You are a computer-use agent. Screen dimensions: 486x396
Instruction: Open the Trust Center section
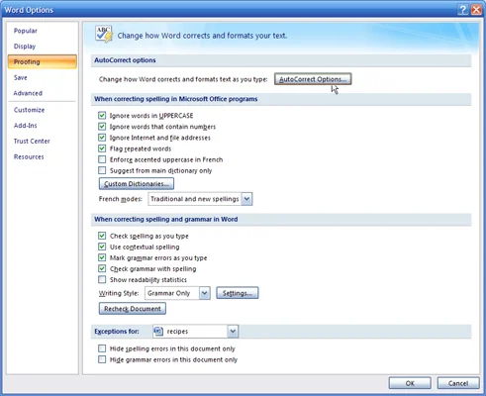(32, 141)
